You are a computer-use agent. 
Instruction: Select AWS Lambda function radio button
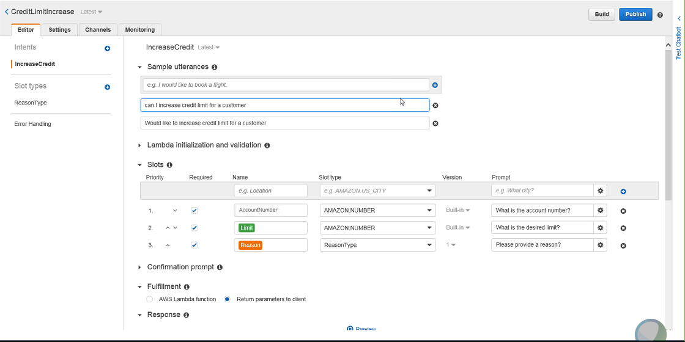pyautogui.click(x=149, y=299)
